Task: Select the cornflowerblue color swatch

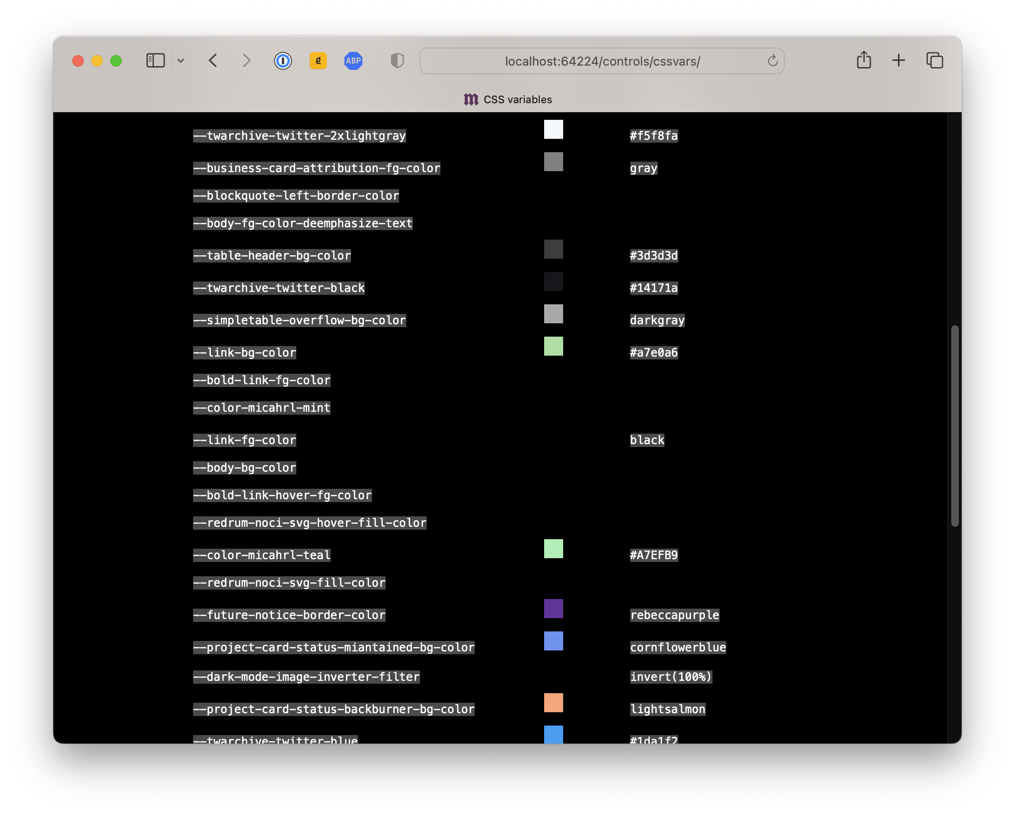Action: pyautogui.click(x=553, y=641)
